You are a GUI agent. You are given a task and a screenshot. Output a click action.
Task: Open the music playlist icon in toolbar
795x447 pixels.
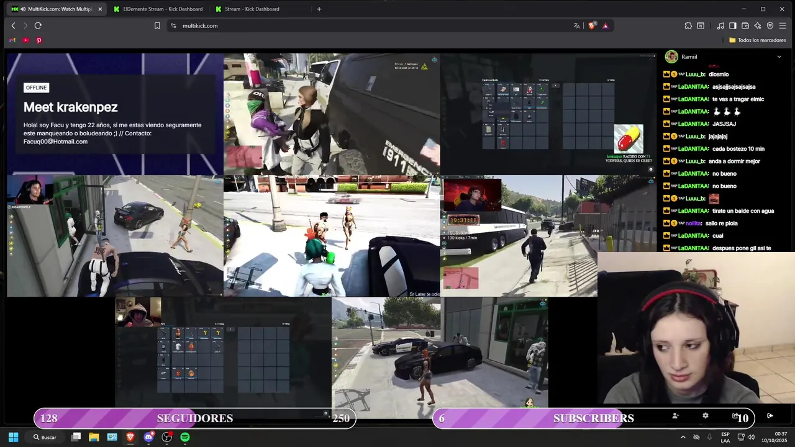720,25
